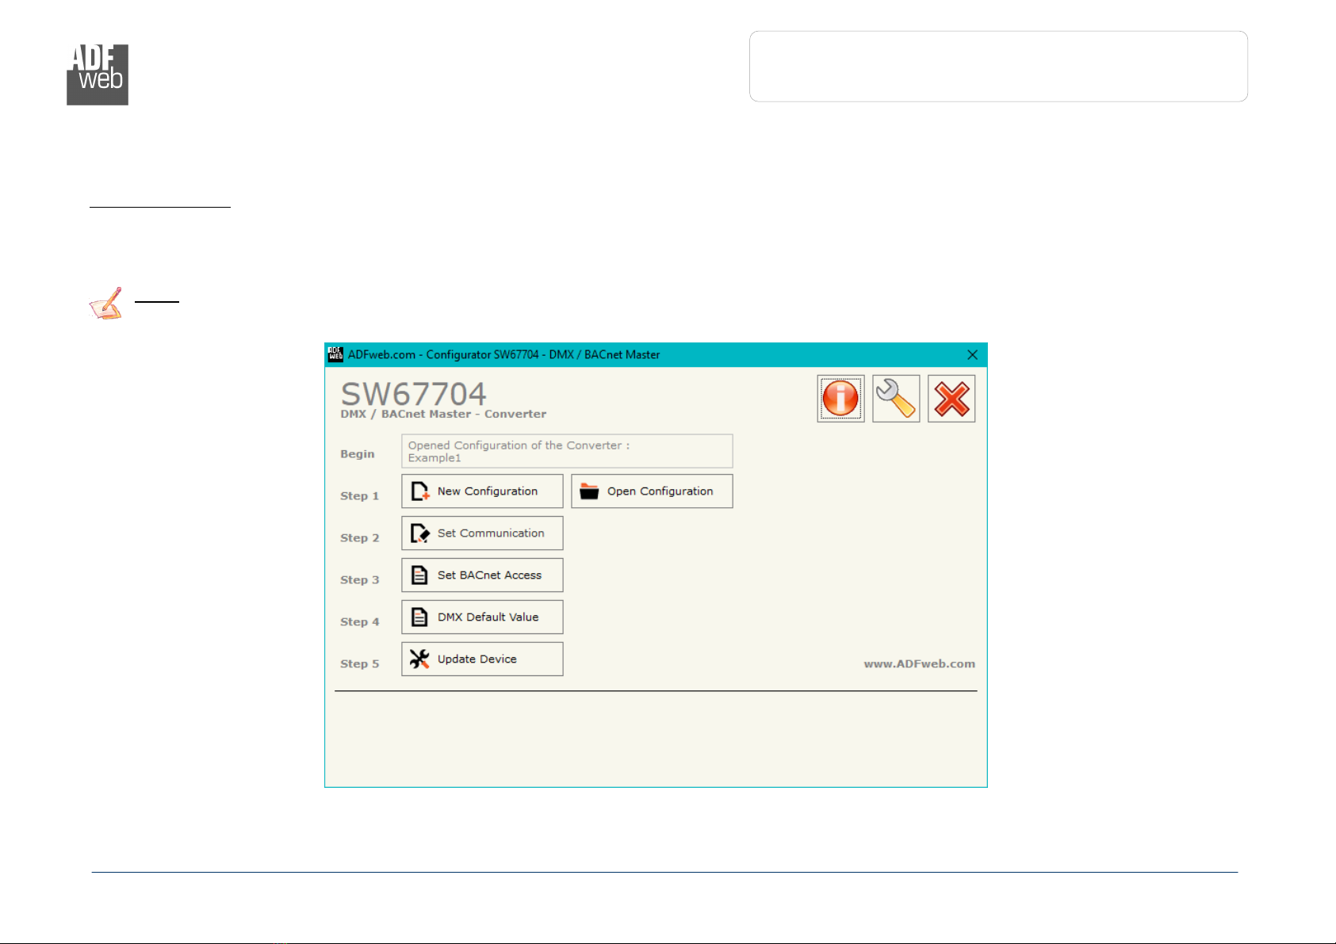Click the 'Step 4' label

tap(360, 622)
